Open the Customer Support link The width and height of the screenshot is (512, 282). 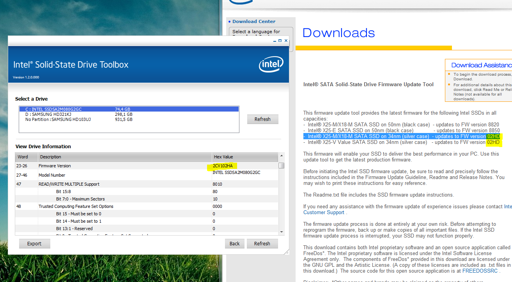tap(324, 213)
